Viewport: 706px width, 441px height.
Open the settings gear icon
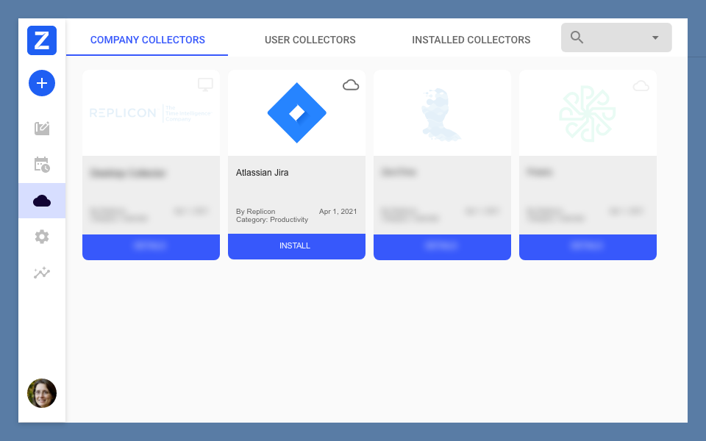(42, 237)
